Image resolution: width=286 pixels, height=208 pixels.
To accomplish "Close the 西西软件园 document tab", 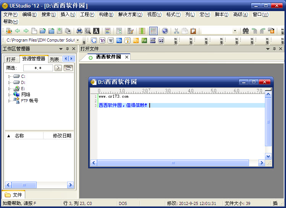I will tap(127, 57).
